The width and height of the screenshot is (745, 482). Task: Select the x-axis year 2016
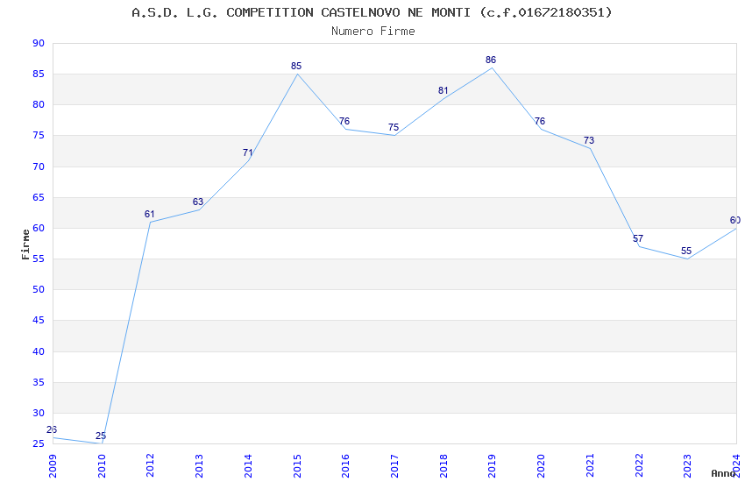pos(345,466)
